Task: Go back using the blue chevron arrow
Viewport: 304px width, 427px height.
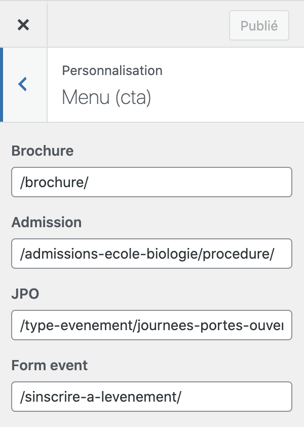Action: click(x=23, y=84)
